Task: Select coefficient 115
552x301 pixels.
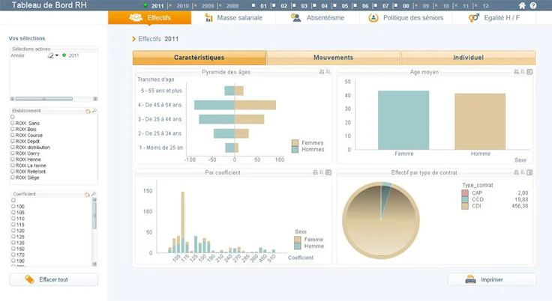Action: coord(18,225)
